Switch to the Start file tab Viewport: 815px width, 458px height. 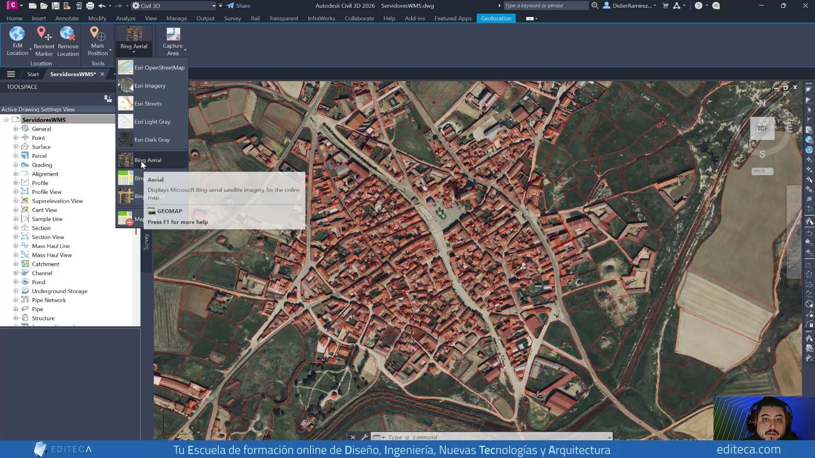pos(33,74)
